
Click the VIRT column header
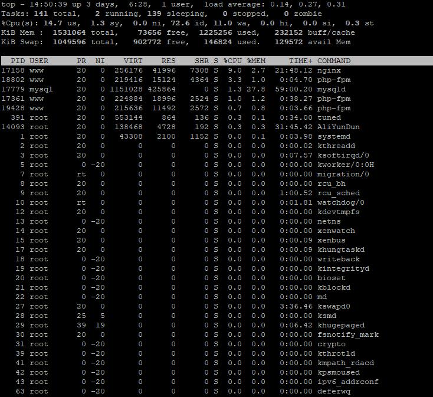click(x=133, y=61)
